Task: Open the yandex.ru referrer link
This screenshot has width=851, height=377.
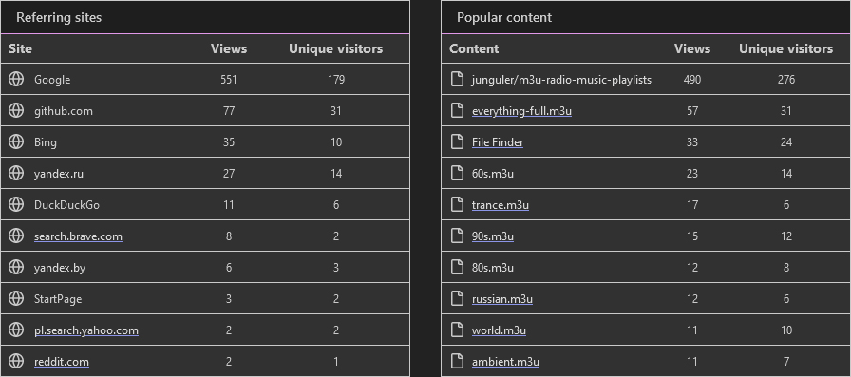Action: (59, 174)
